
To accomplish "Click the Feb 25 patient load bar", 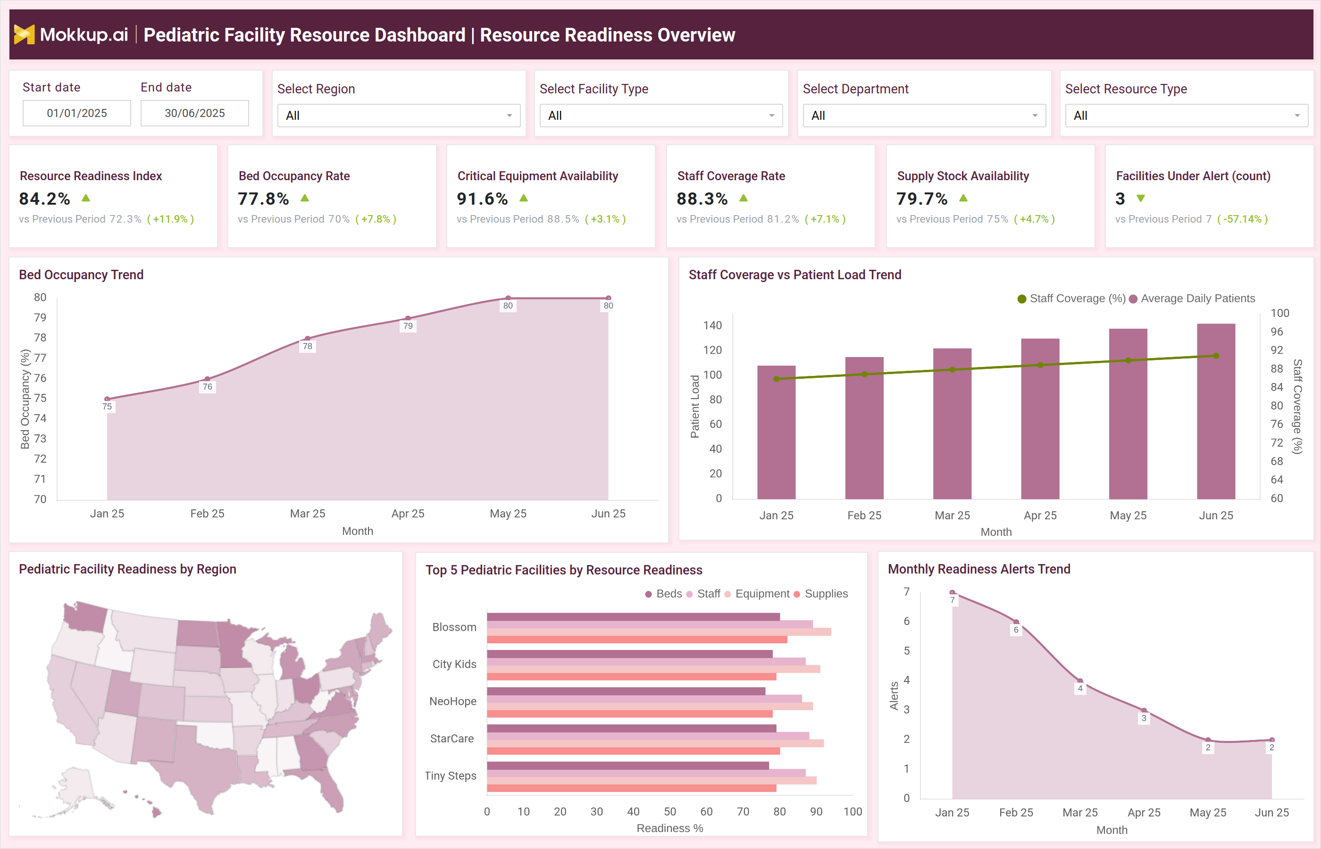I will [x=864, y=428].
